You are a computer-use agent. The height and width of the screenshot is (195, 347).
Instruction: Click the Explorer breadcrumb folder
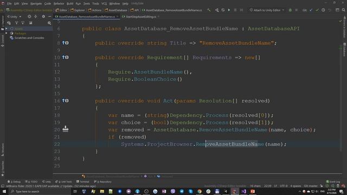point(78,10)
